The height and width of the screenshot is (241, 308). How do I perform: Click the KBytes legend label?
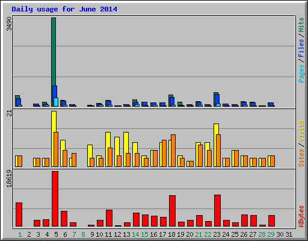301,216
